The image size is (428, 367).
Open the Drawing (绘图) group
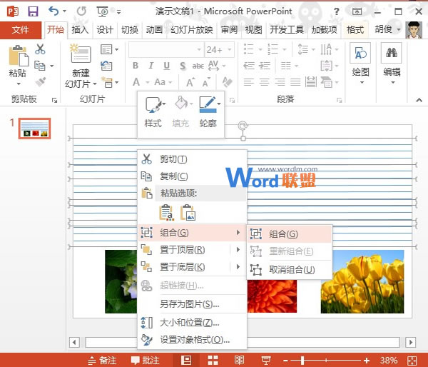[360, 64]
